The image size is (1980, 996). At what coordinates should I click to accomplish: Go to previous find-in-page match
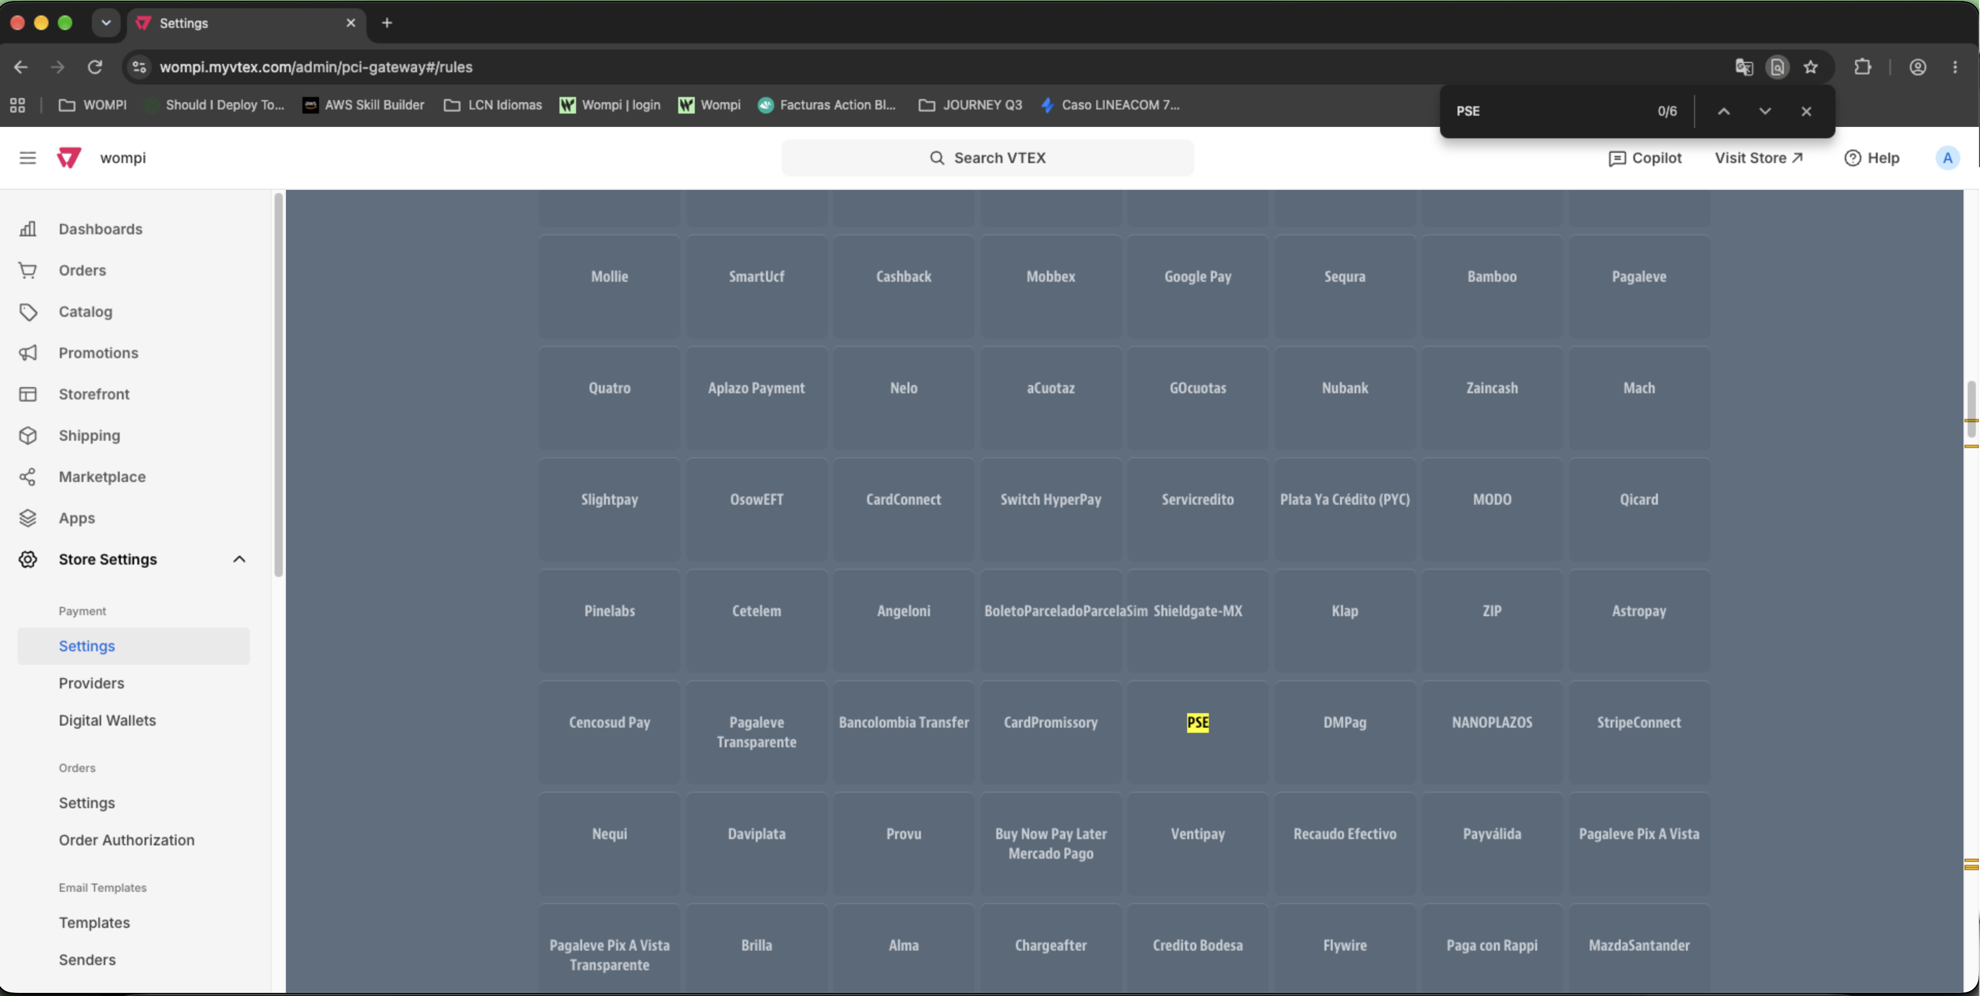tap(1724, 111)
